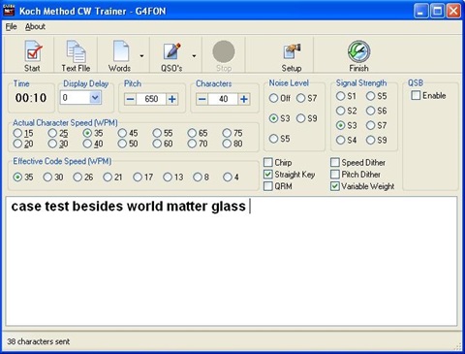
Task: Click the Finish clock icon
Action: [x=358, y=51]
